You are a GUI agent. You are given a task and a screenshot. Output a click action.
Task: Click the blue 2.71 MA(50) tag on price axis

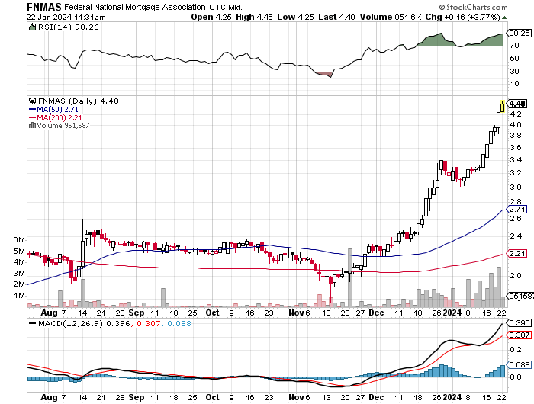pyautogui.click(x=517, y=209)
